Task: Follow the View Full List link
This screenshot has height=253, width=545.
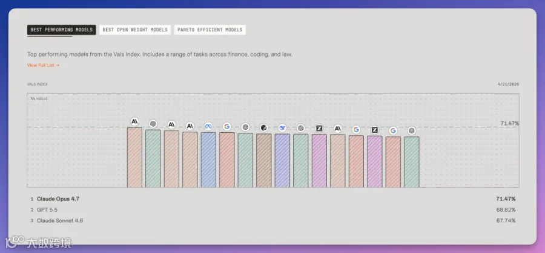Action: click(44, 65)
